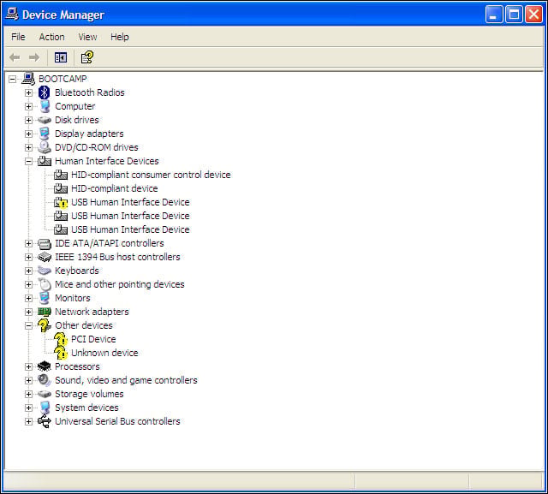Screen dimensions: 548x494
Task: Close the Device Manager window
Action: [533, 15]
